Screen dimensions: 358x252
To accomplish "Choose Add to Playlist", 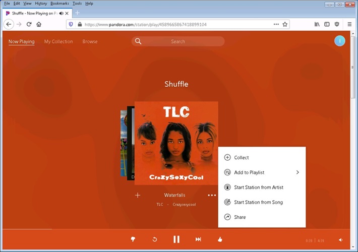I will pos(262,172).
